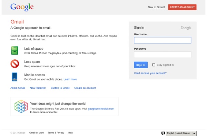Open the About Gmail link

click(x=18, y=88)
